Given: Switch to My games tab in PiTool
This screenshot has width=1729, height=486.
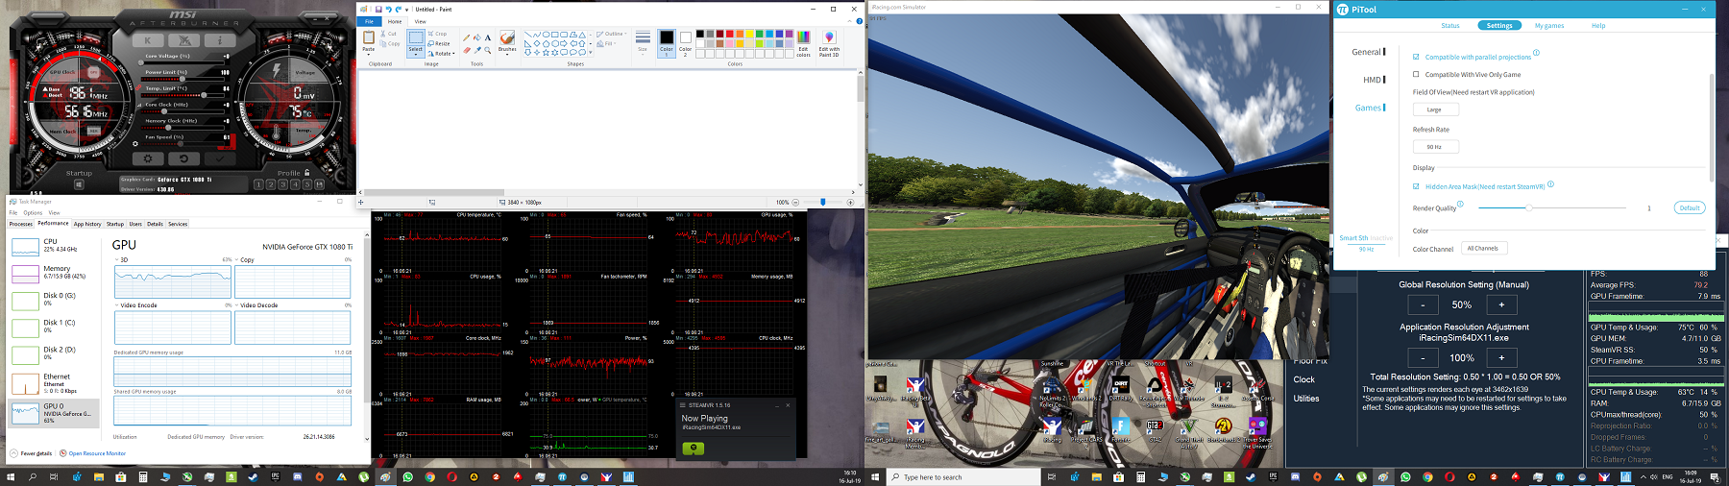Looking at the screenshot, I should click(1548, 26).
